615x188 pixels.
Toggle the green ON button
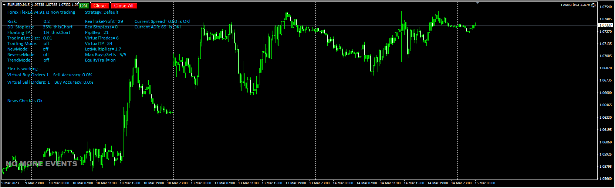click(x=84, y=6)
